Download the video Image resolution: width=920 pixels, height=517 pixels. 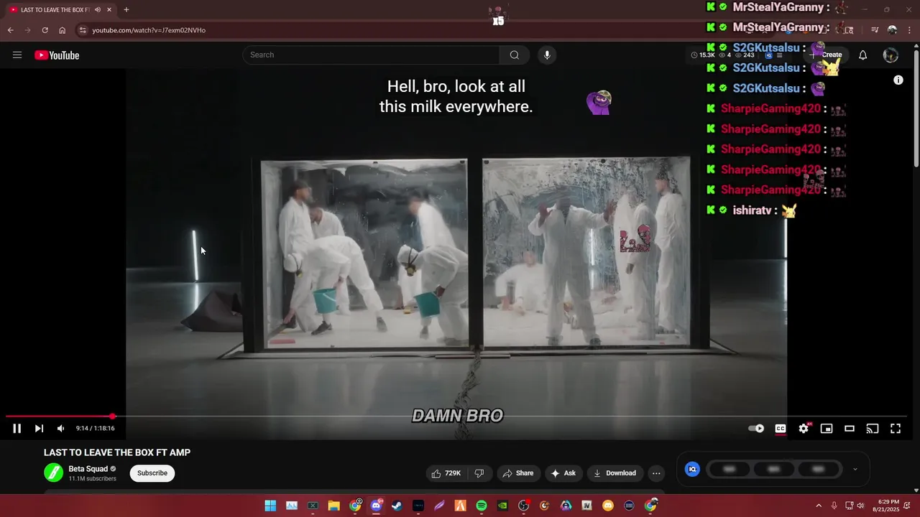tap(615, 473)
